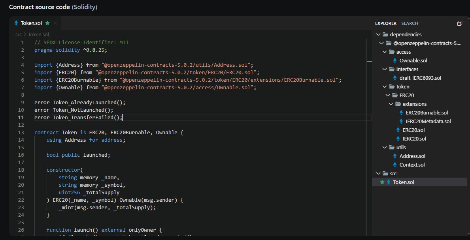Click 'using Address for address;' line
The height and width of the screenshot is (240, 470).
[x=86, y=140]
